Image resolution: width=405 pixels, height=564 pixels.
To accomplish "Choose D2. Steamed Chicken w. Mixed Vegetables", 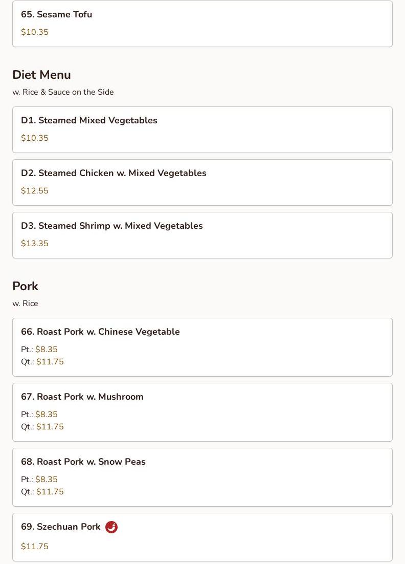I will click(202, 182).
